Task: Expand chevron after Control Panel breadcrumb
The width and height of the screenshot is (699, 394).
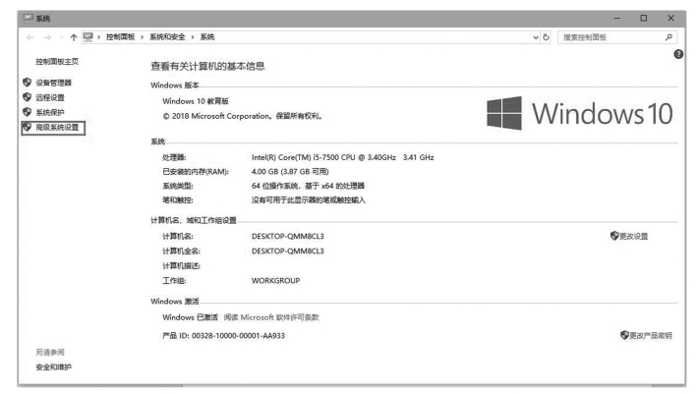Action: pyautogui.click(x=142, y=37)
